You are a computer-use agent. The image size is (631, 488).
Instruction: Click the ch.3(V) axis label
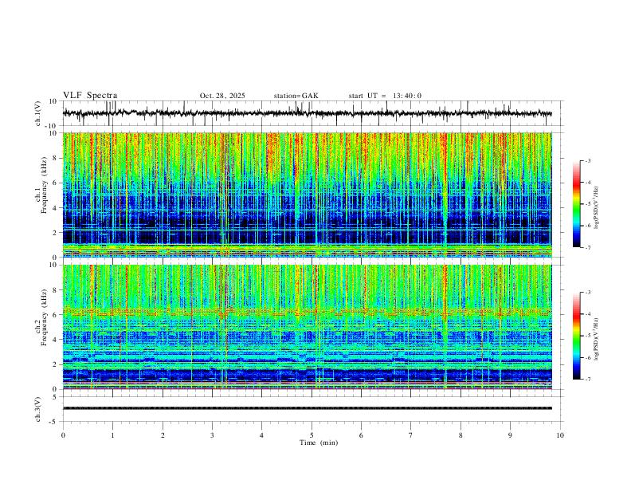pos(38,409)
